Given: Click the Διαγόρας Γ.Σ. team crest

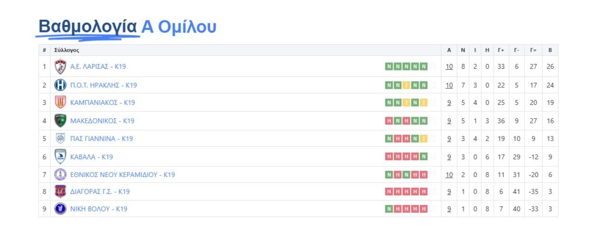Looking at the screenshot, I should 60,191.
